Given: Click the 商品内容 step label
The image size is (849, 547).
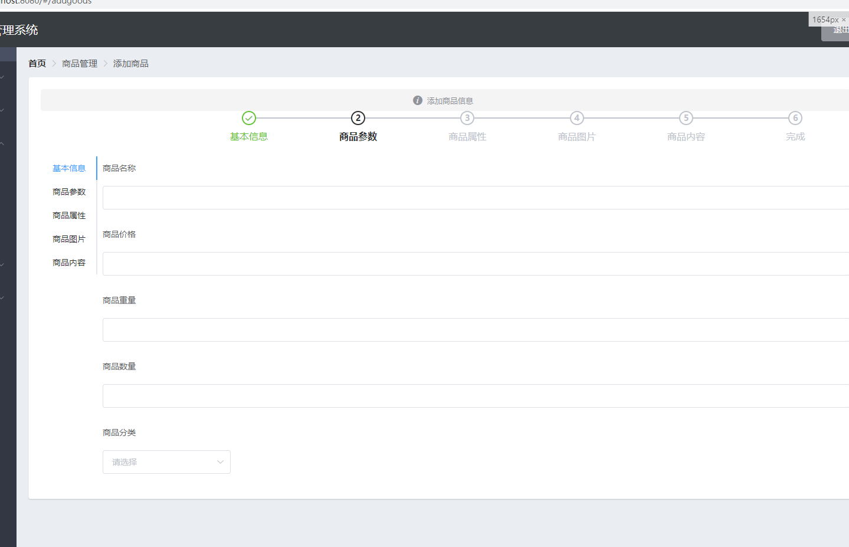Looking at the screenshot, I should coord(686,136).
